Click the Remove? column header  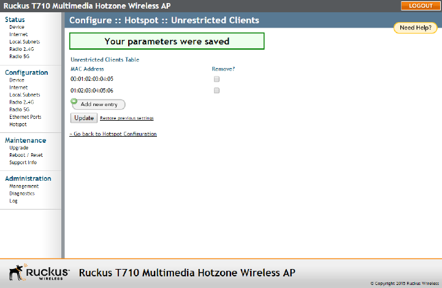(223, 69)
